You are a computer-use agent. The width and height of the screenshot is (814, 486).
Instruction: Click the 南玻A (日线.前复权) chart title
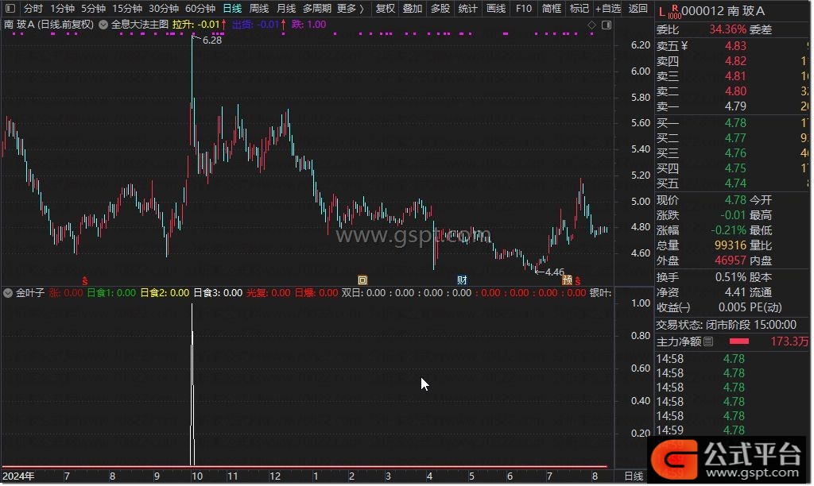[x=48, y=25]
